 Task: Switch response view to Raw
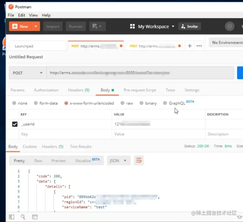tap(38, 161)
